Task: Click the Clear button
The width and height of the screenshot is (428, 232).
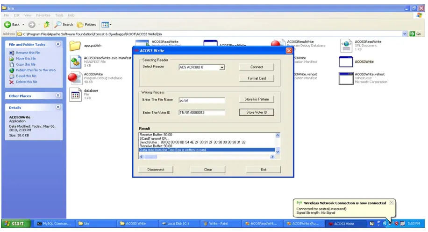Action: pyautogui.click(x=208, y=170)
